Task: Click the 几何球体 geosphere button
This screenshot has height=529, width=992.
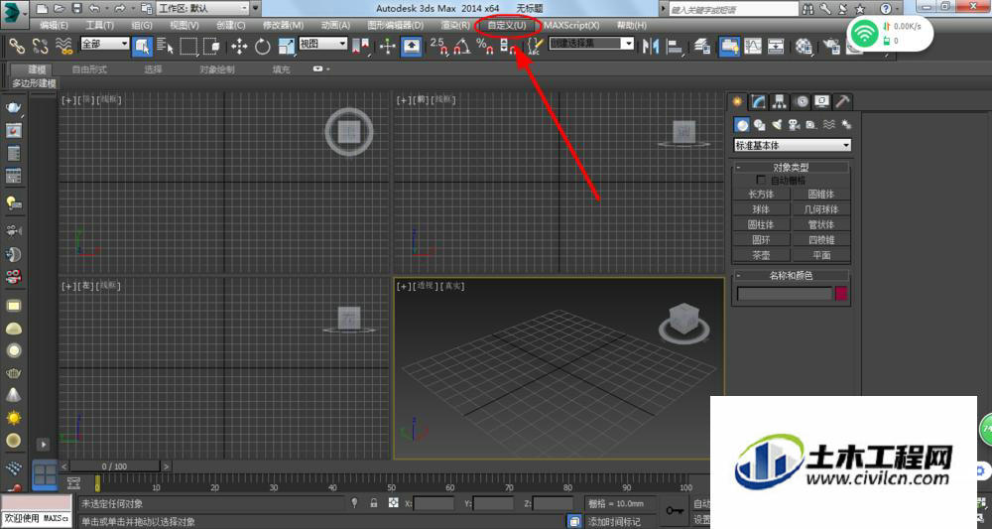Action: coord(821,209)
